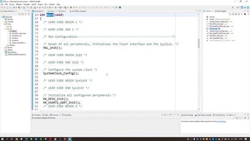Click line 75 HAL_Init() in the editor

[52, 48]
